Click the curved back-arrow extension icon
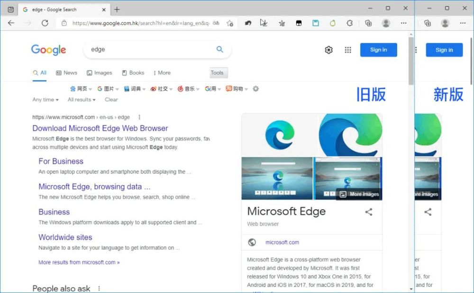 [x=248, y=23]
